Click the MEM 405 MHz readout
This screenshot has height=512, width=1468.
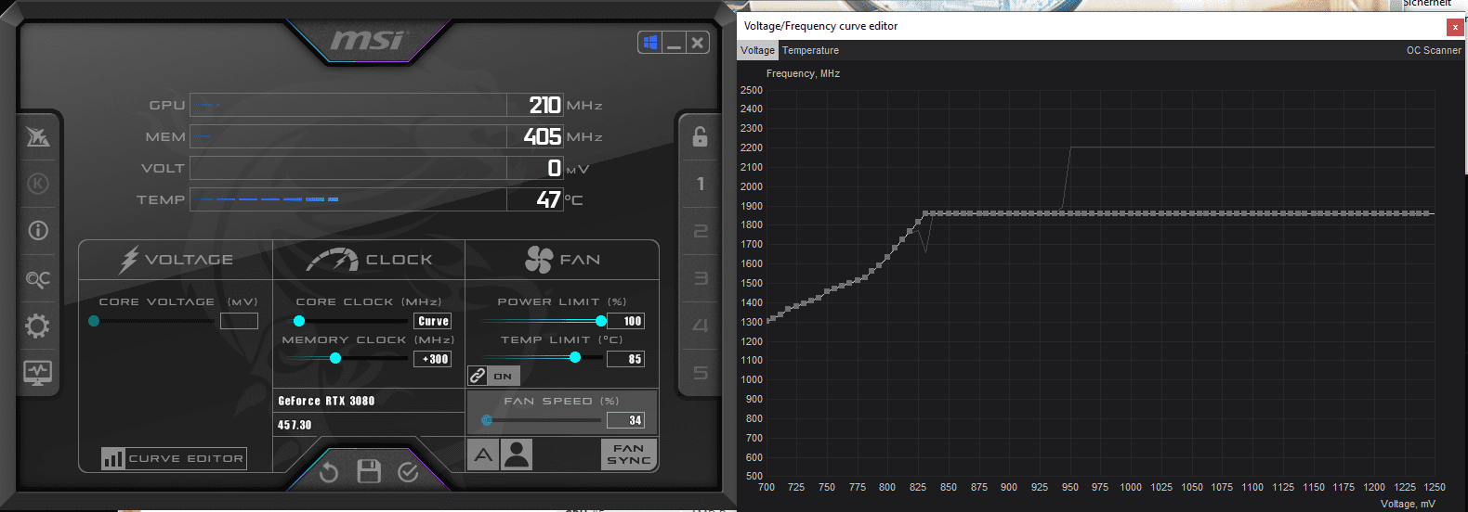(x=543, y=136)
